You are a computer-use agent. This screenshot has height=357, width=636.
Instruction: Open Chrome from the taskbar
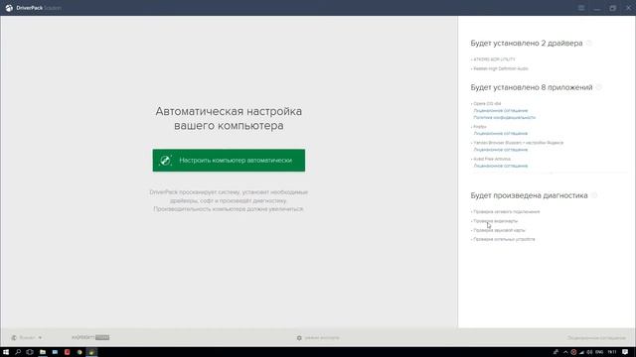79,352
